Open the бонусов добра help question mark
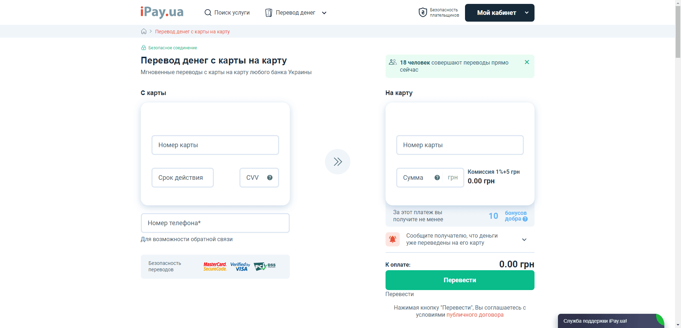 pos(525,219)
